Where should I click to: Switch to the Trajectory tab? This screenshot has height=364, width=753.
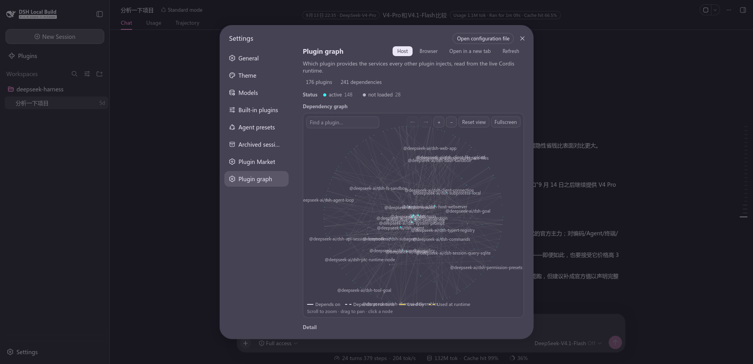coord(187,23)
